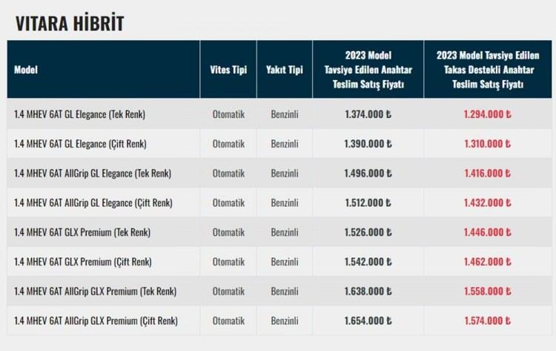Click the red 1.294.000 ₺ trade-in price
This screenshot has width=556, height=351.
click(488, 114)
